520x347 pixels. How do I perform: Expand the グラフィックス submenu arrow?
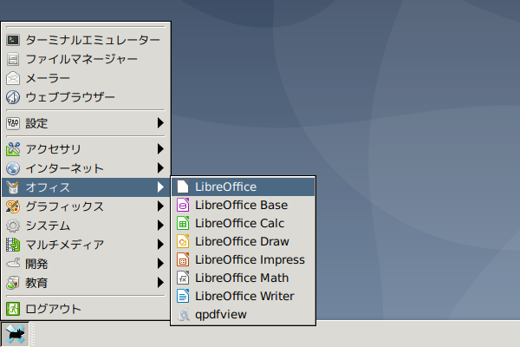click(160, 206)
